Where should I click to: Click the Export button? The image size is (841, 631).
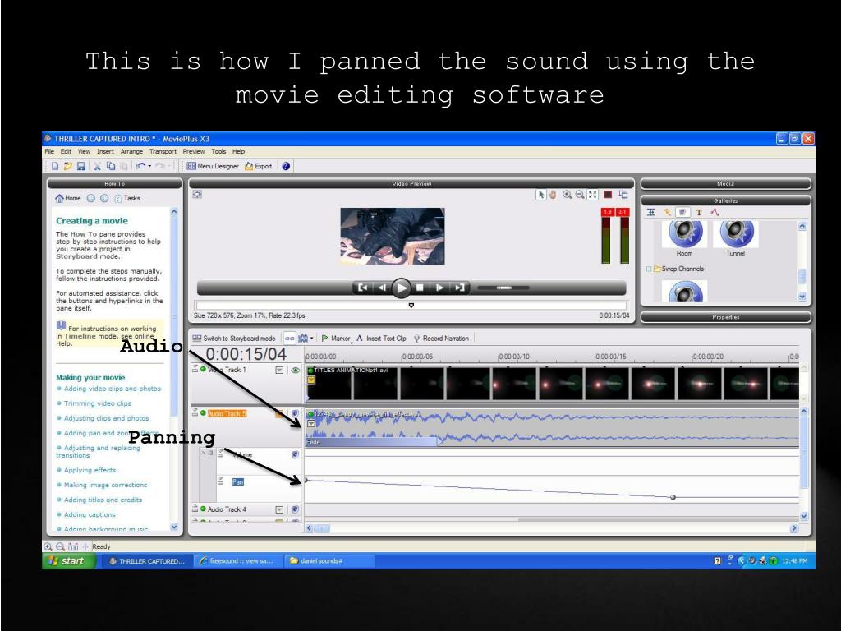(x=259, y=166)
